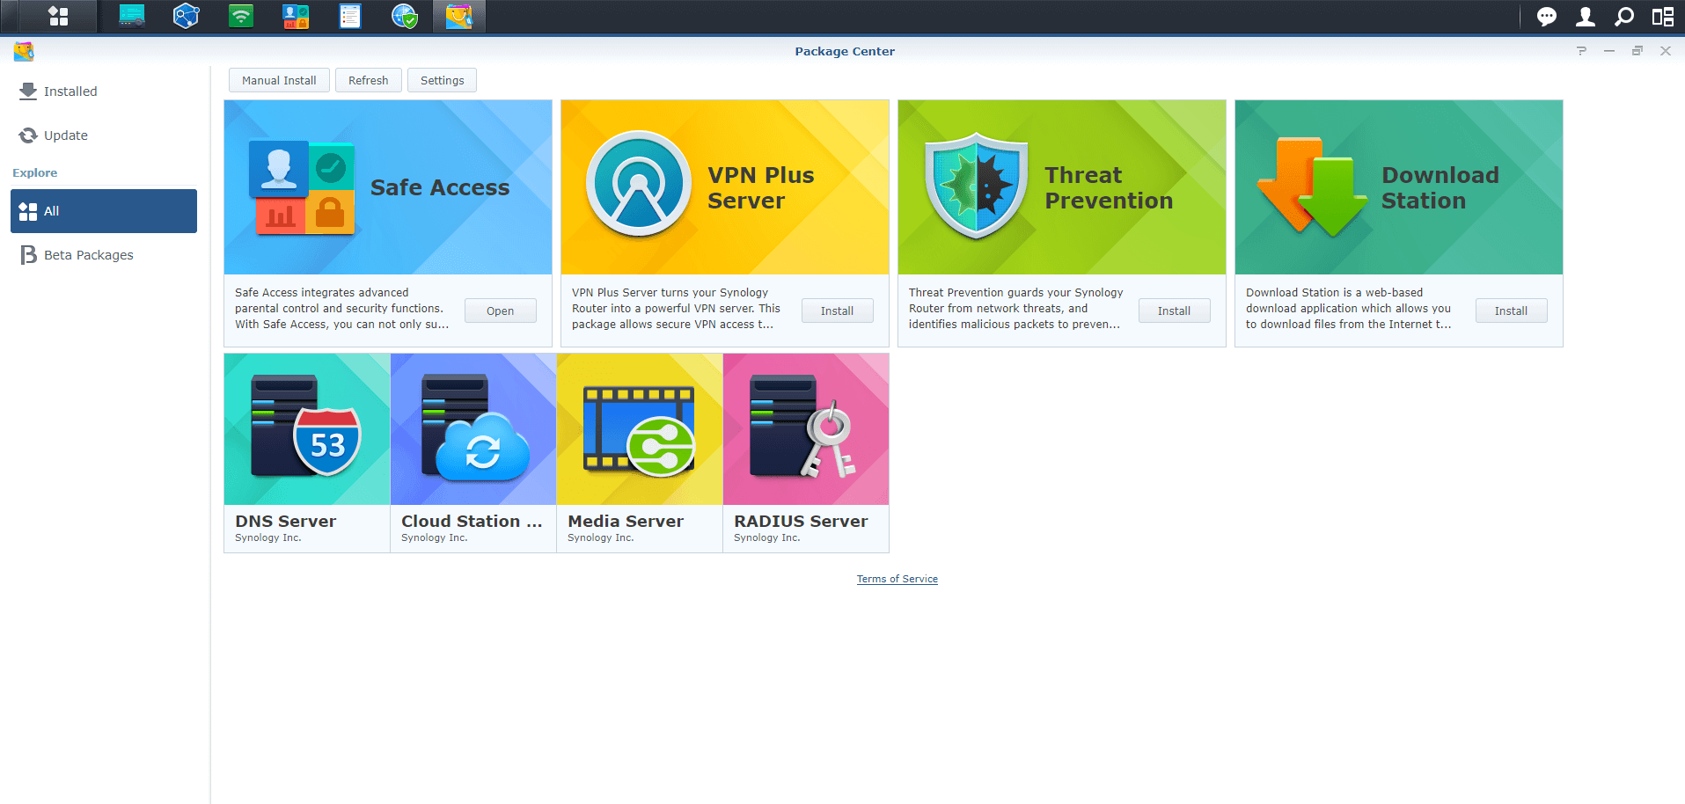Click the help question mark icon
The width and height of the screenshot is (1685, 804).
(1581, 51)
